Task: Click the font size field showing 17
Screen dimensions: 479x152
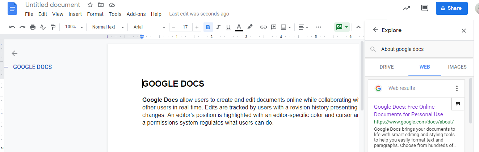Action: (185, 27)
